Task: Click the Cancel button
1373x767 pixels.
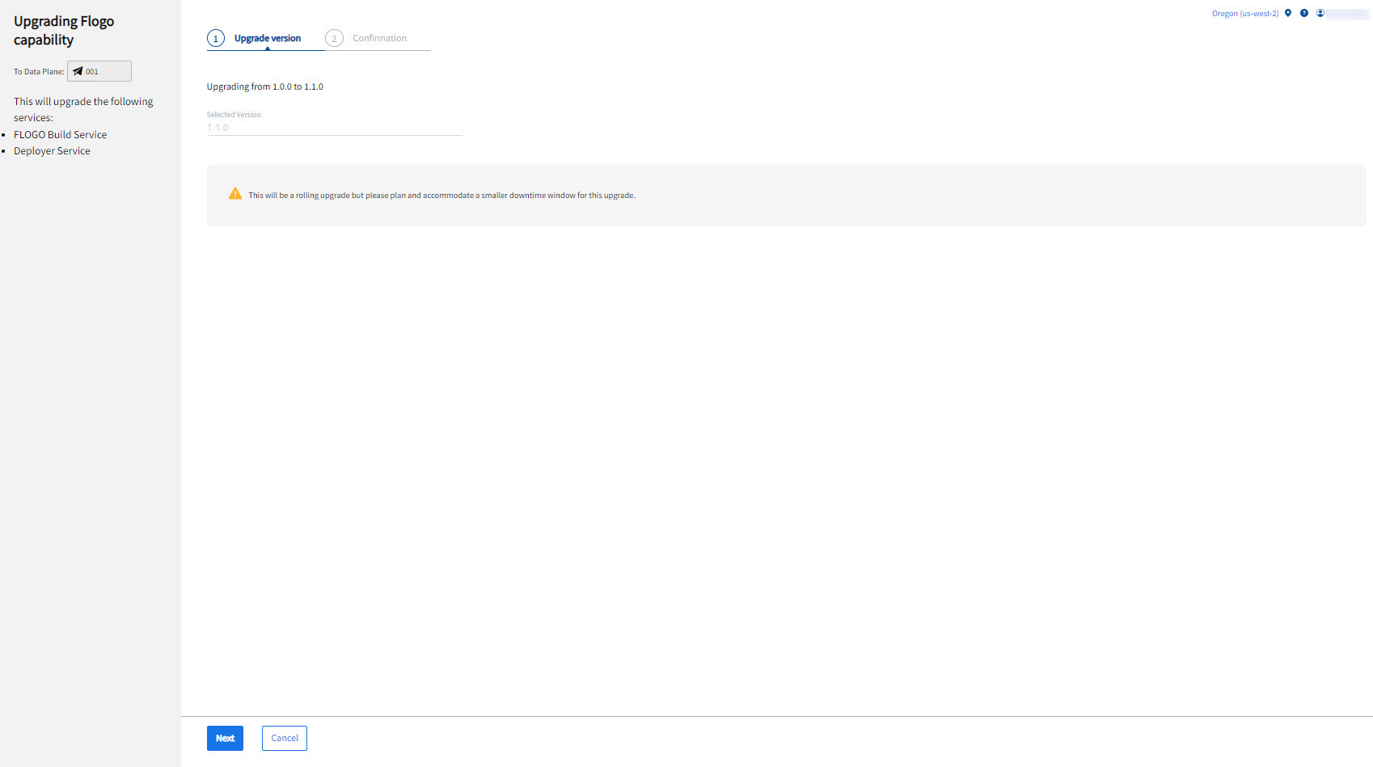Action: point(285,738)
